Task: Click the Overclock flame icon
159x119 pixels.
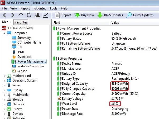Action: point(14,57)
